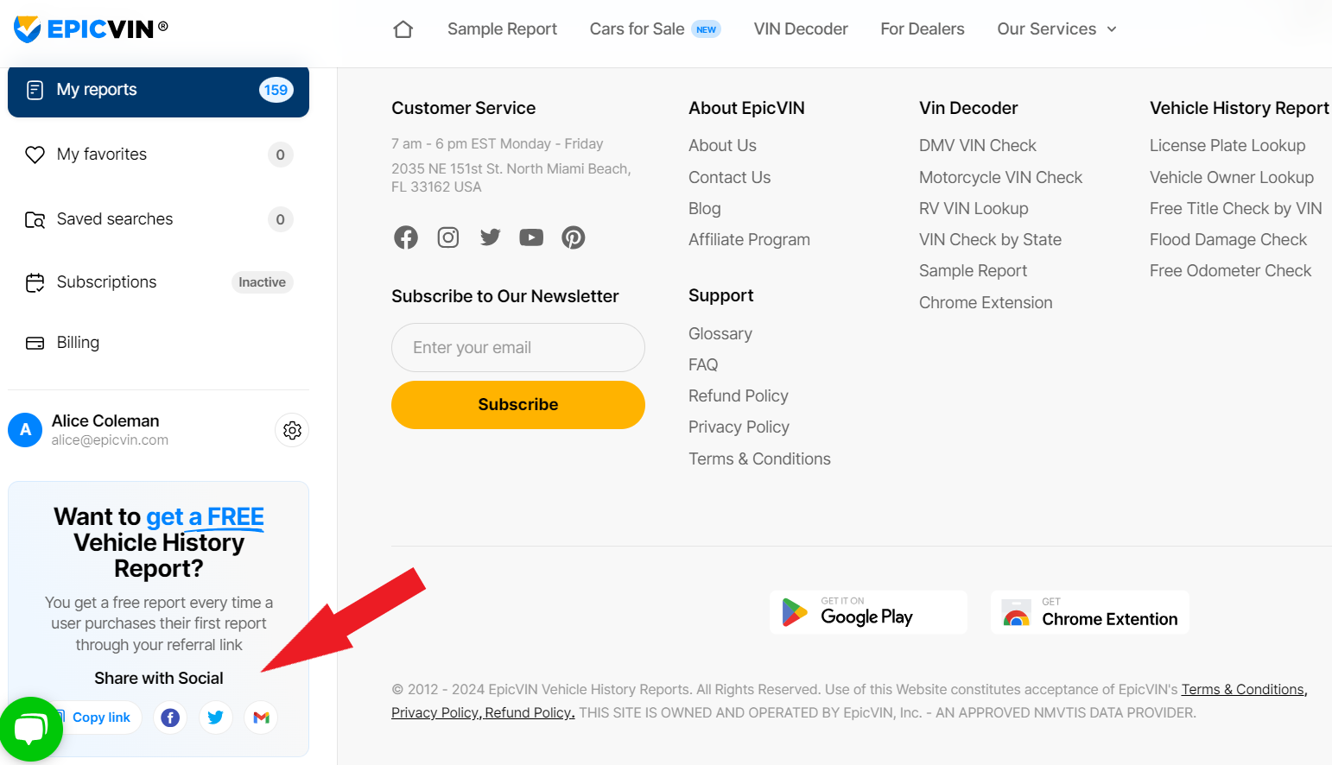
Task: Open the Chrome Extention badge
Action: pos(1089,612)
